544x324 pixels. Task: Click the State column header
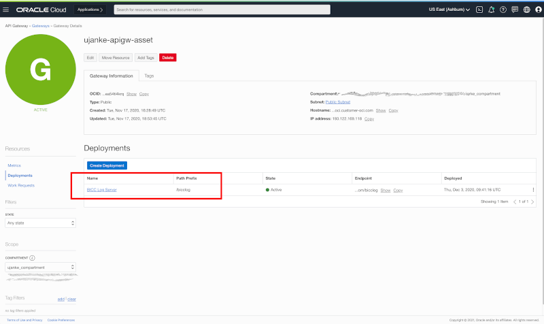270,178
